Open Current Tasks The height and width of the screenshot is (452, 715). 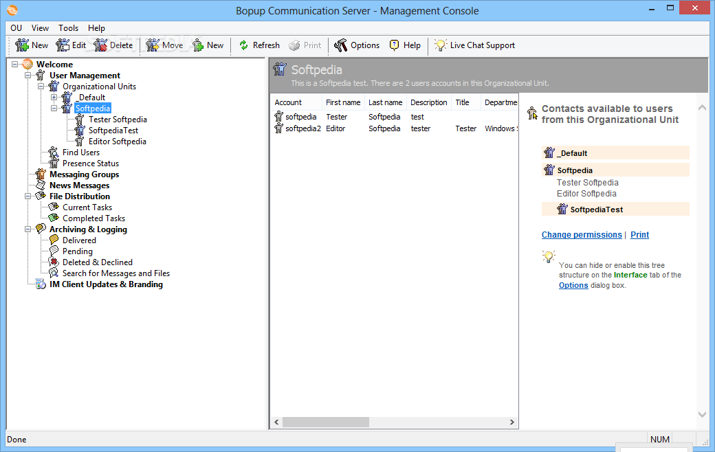pyautogui.click(x=87, y=207)
